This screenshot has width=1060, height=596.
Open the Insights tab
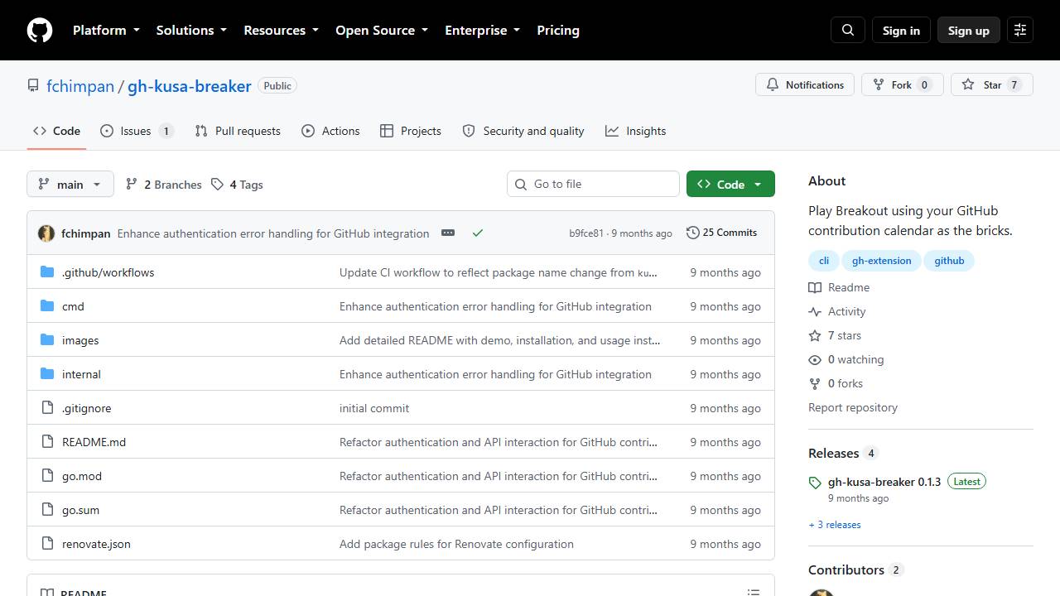635,131
